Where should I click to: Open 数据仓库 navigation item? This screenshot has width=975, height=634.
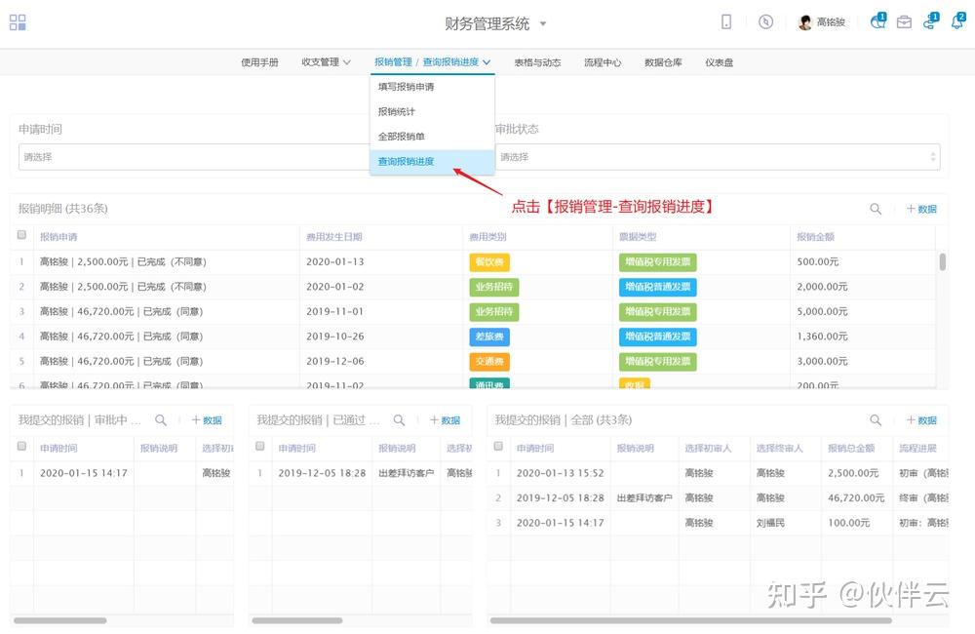[663, 62]
